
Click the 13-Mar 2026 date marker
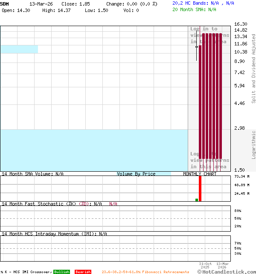pos(222,265)
